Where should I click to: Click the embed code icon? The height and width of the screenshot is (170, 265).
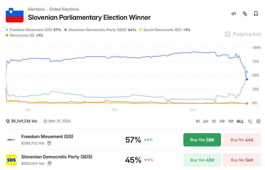coord(234,14)
